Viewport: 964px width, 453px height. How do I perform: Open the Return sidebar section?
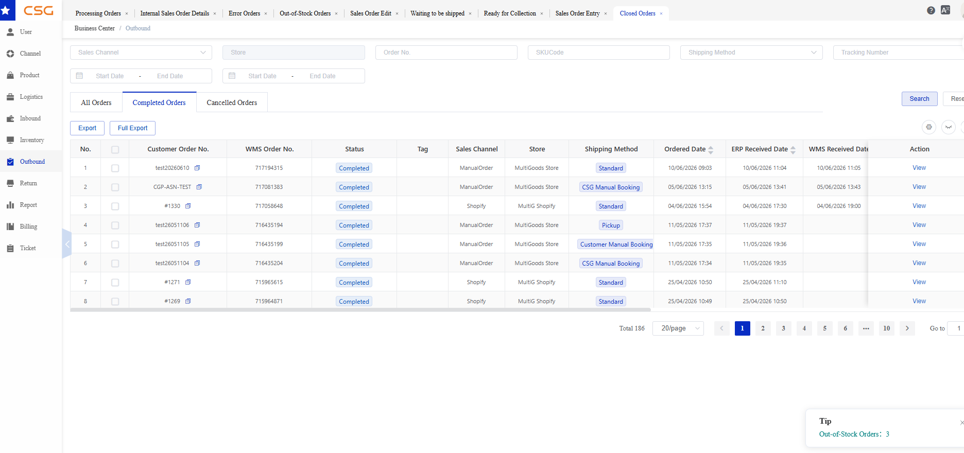click(x=28, y=183)
